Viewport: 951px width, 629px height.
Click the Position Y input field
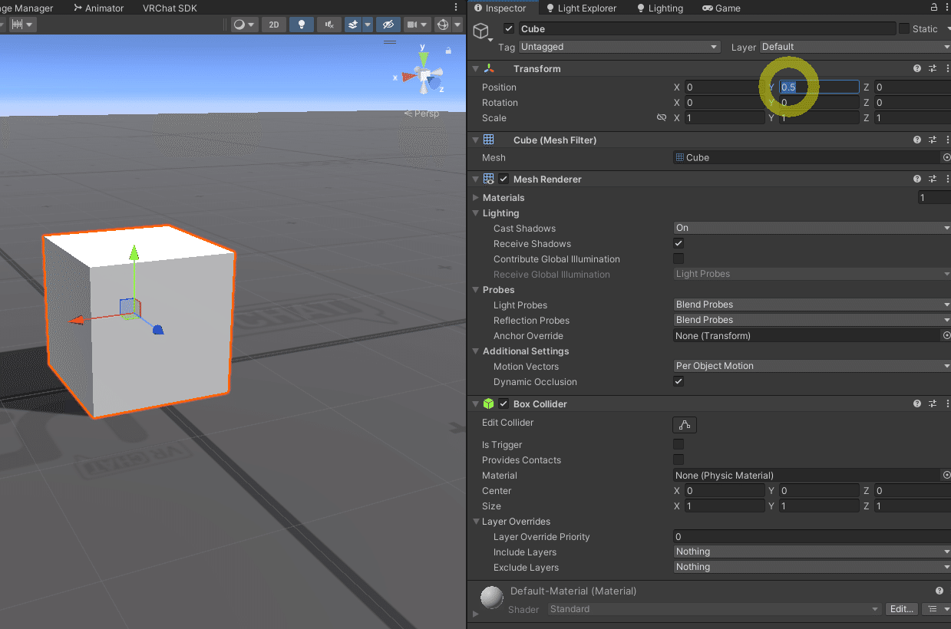[x=819, y=87]
